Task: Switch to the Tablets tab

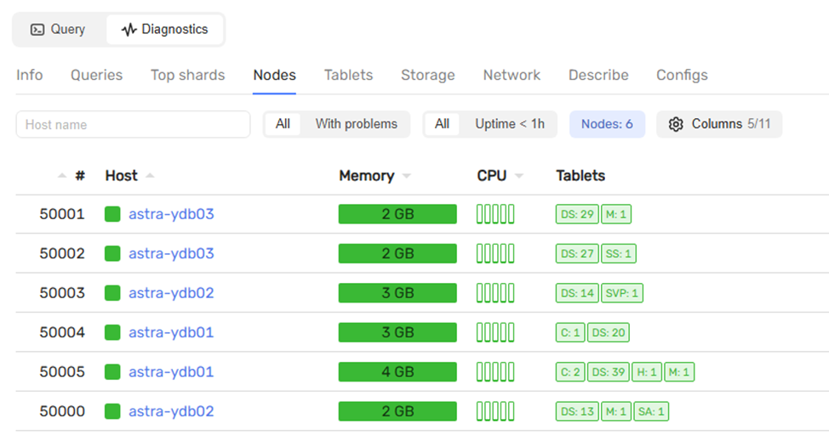Action: [x=348, y=75]
